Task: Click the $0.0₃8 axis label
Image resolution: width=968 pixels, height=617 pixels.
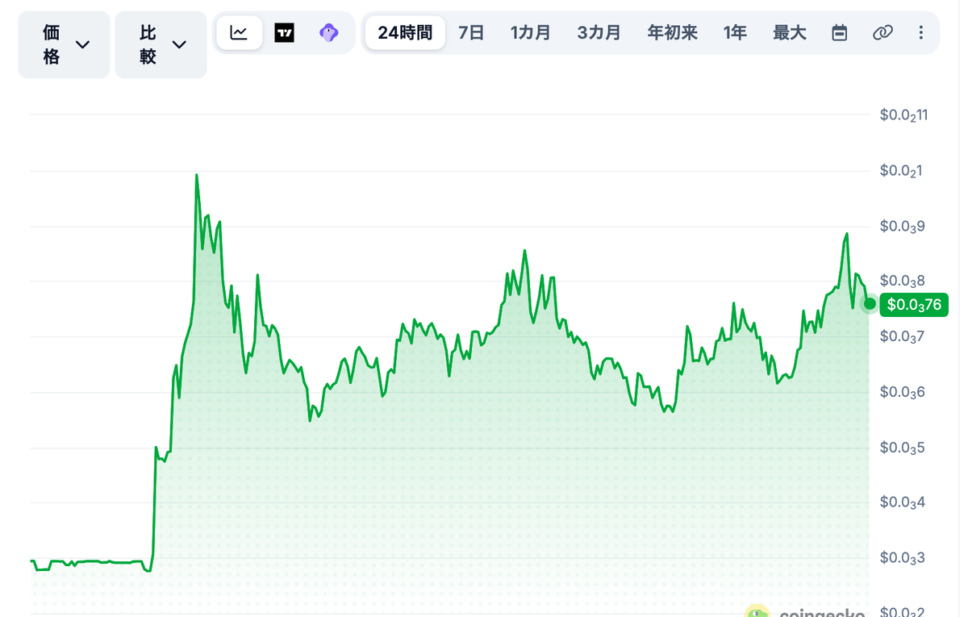Action: coord(901,281)
